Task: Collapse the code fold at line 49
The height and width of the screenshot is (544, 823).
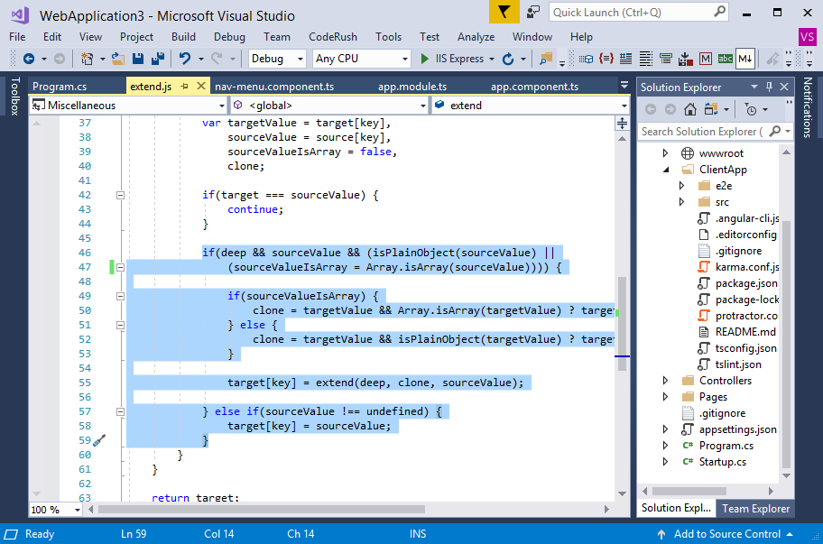Action: [x=119, y=295]
